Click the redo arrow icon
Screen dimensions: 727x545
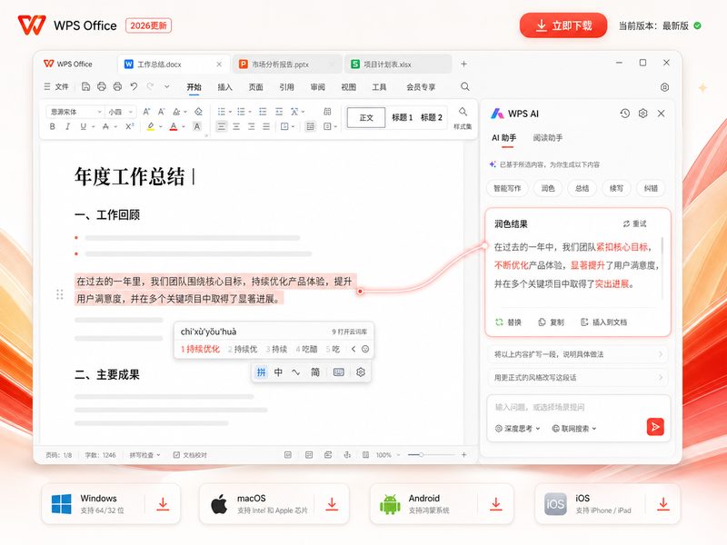click(x=150, y=86)
